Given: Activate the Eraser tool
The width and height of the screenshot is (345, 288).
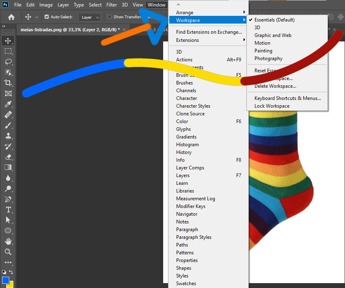Looking at the screenshot, I should click(8, 157).
